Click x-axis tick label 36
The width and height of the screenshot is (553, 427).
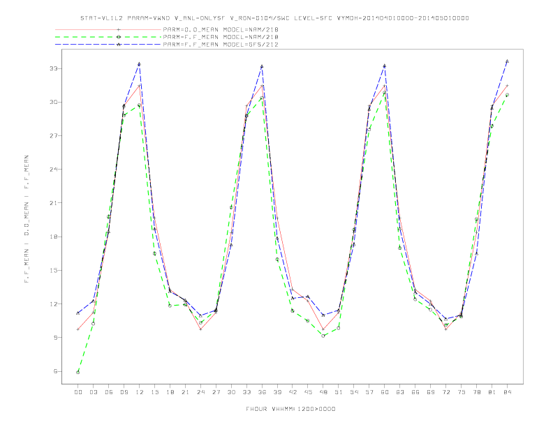click(262, 392)
